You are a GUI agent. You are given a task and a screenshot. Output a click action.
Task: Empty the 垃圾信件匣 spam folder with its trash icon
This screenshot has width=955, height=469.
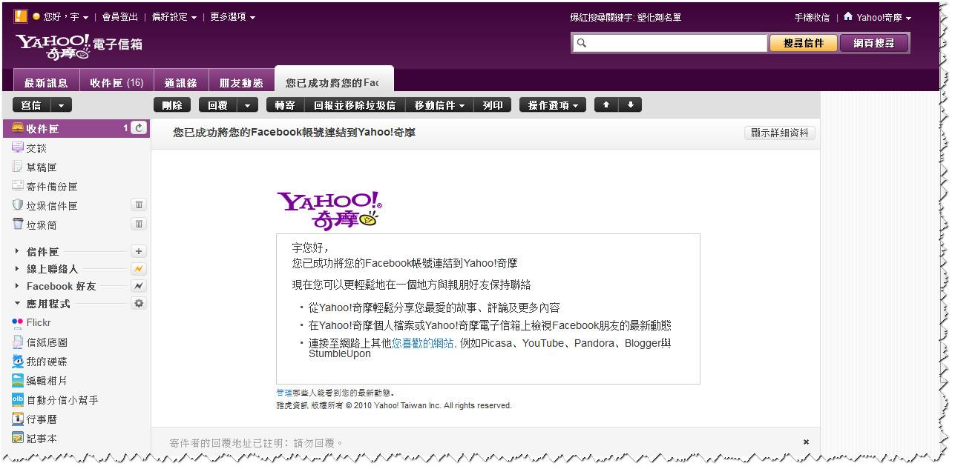[139, 205]
